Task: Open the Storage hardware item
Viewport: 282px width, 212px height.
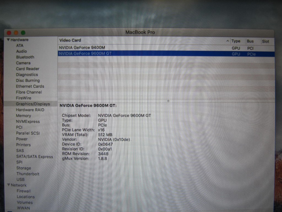Action: [24, 168]
